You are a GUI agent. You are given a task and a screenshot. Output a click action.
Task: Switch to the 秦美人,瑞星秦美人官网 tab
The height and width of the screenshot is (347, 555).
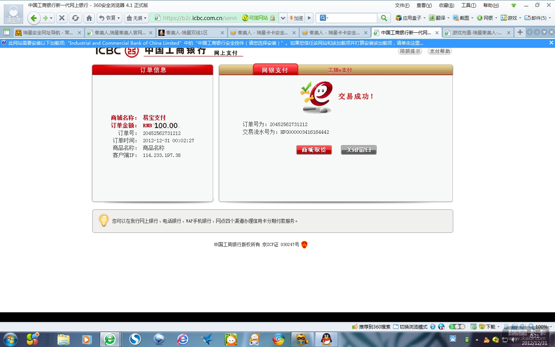click(x=120, y=33)
